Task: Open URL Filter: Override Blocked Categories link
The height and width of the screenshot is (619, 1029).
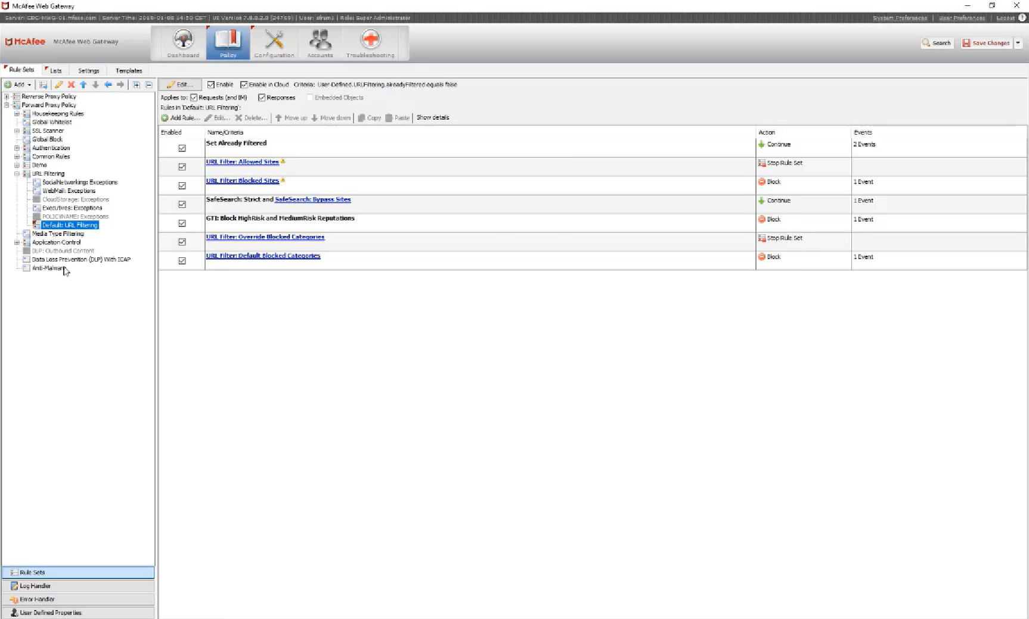Action: (x=265, y=237)
